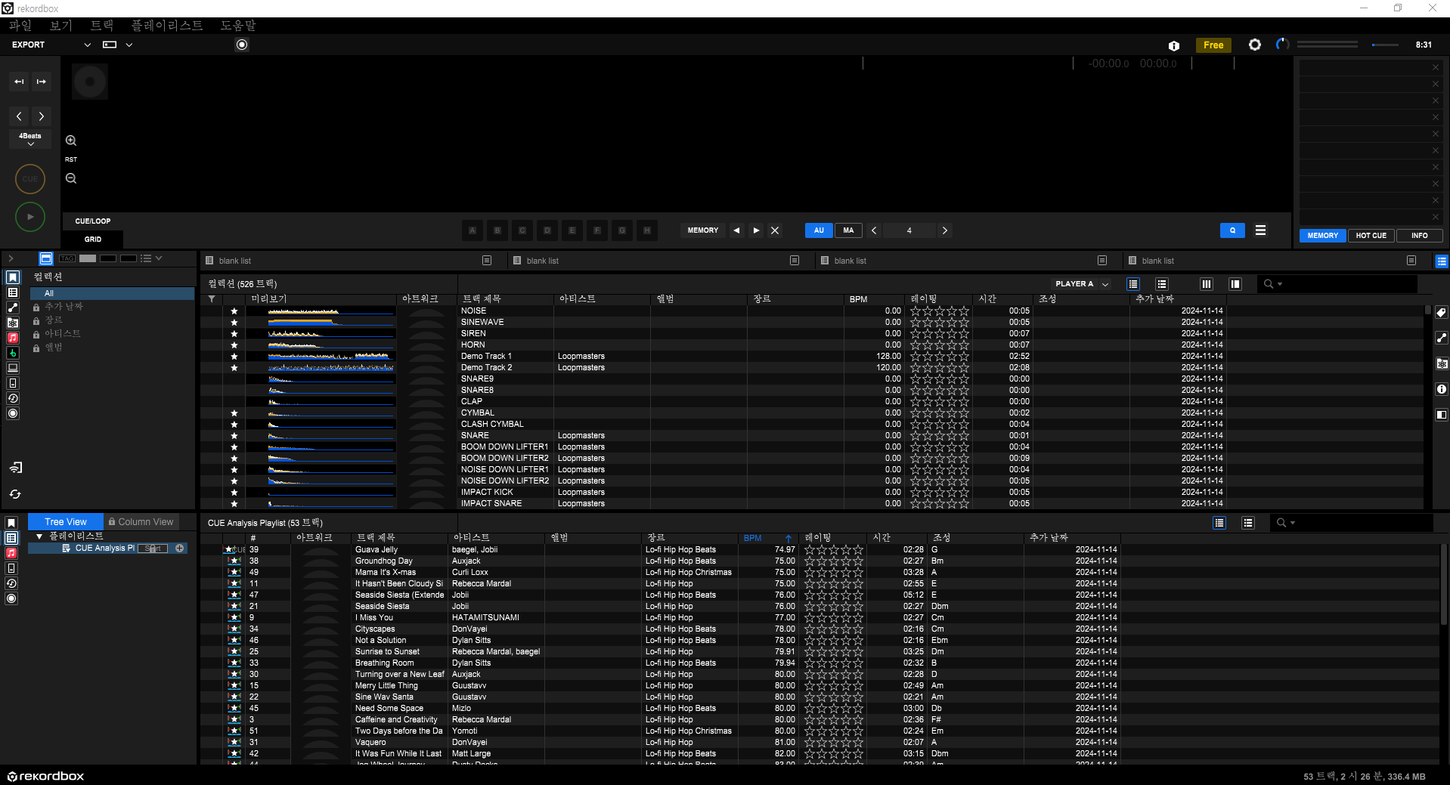Viewport: 1450px width, 785px height.
Task: Toggle the first column-layout icon near PLAYER A
Action: [x=1207, y=284]
